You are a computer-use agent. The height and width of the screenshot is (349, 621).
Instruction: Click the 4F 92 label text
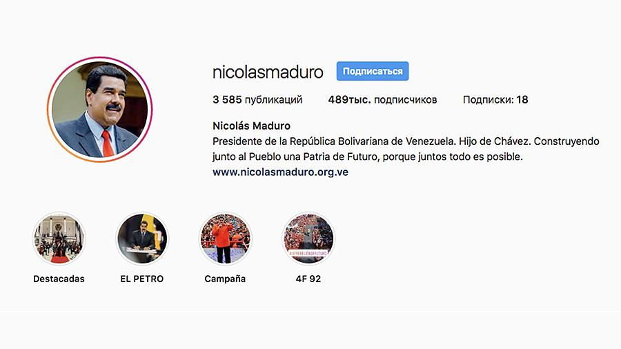(x=308, y=279)
